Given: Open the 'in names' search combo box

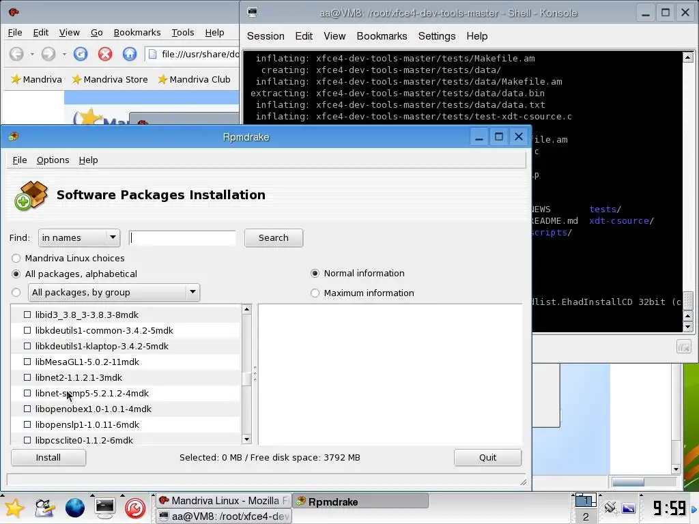Looking at the screenshot, I should point(79,237).
